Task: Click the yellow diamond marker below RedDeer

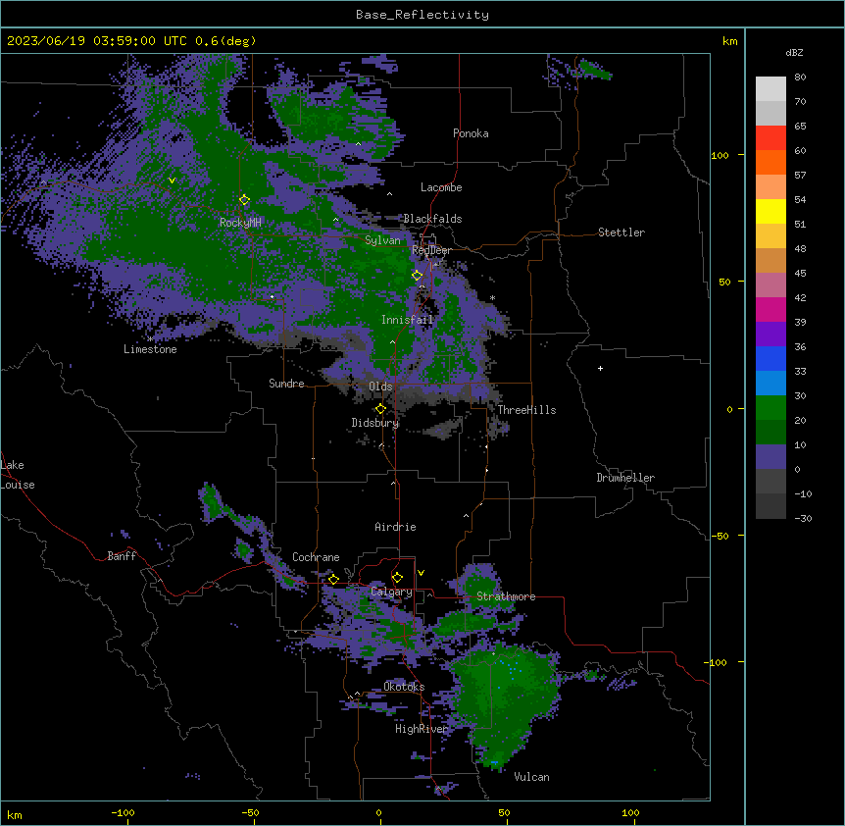Action: tap(417, 276)
